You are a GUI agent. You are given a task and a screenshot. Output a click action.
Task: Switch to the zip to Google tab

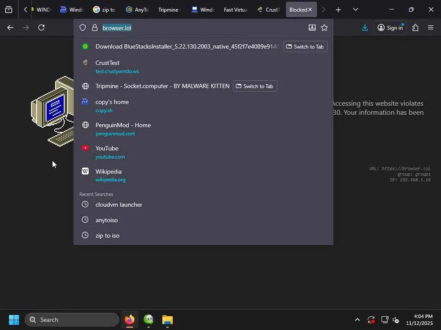point(104,9)
